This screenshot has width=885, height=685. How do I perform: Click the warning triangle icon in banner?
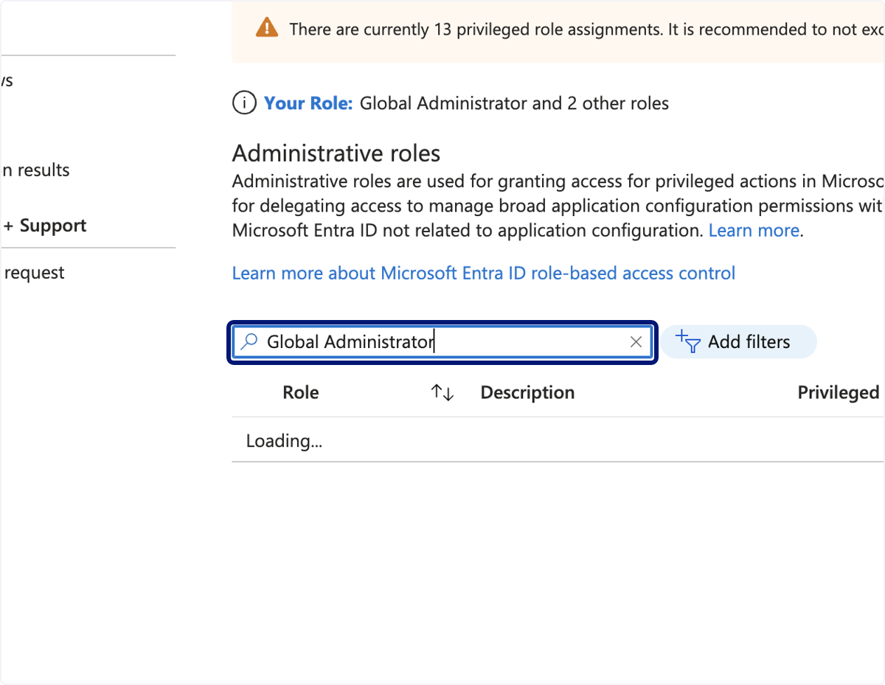(x=266, y=29)
